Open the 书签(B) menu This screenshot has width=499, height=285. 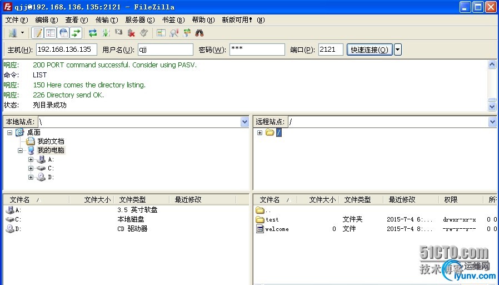pyautogui.click(x=173, y=20)
